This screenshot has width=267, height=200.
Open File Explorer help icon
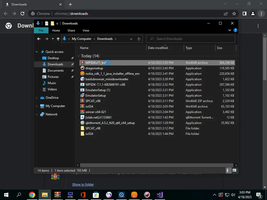[235, 30]
